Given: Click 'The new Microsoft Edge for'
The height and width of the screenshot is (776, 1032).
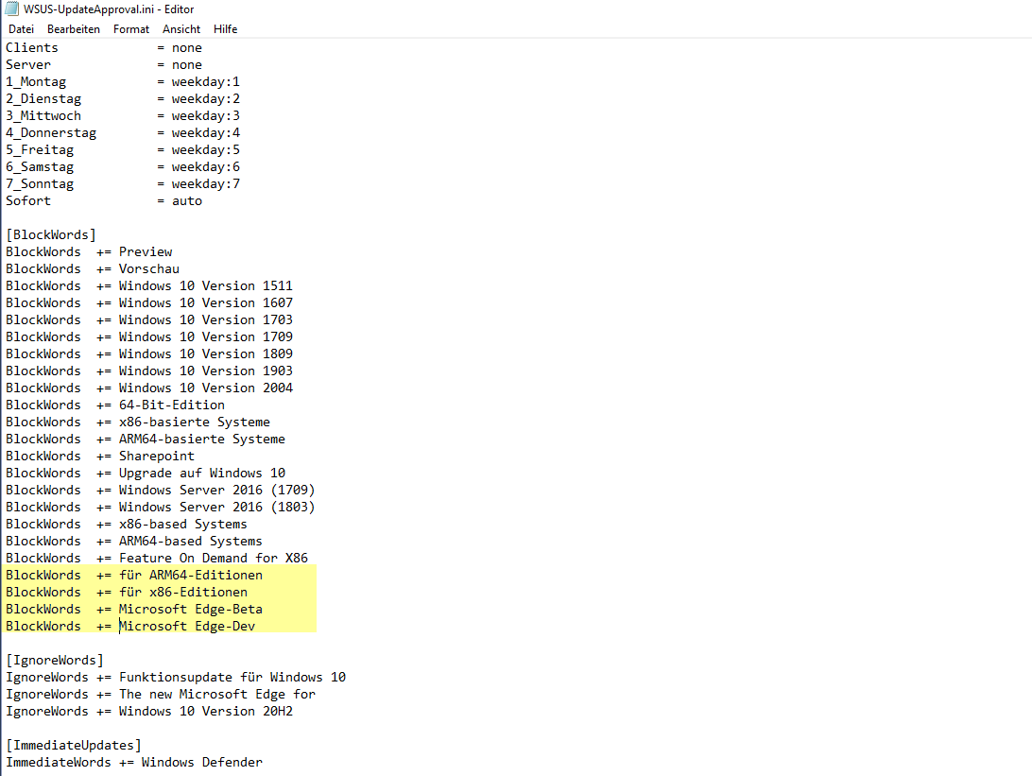Looking at the screenshot, I should coord(217,695).
